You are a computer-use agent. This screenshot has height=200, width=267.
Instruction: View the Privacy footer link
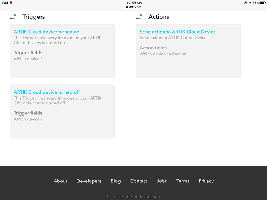click(x=206, y=181)
